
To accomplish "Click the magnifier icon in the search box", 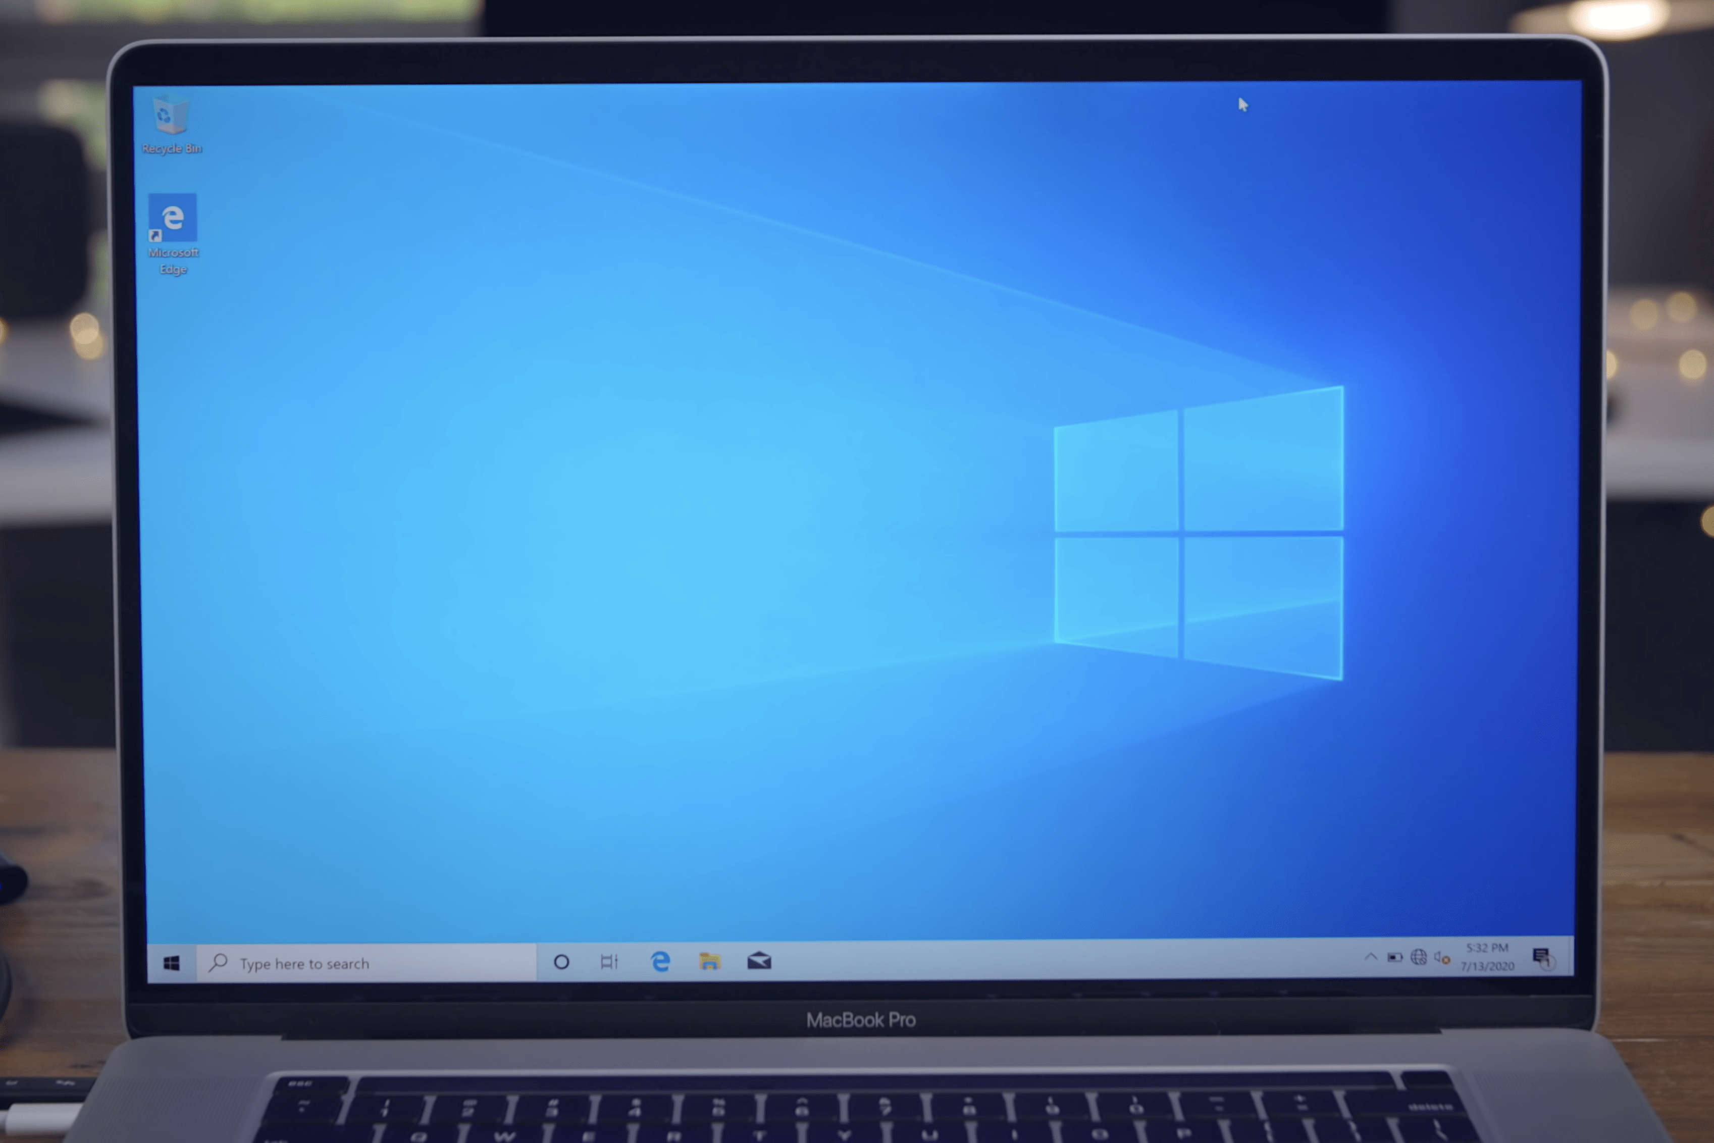I will tap(217, 963).
